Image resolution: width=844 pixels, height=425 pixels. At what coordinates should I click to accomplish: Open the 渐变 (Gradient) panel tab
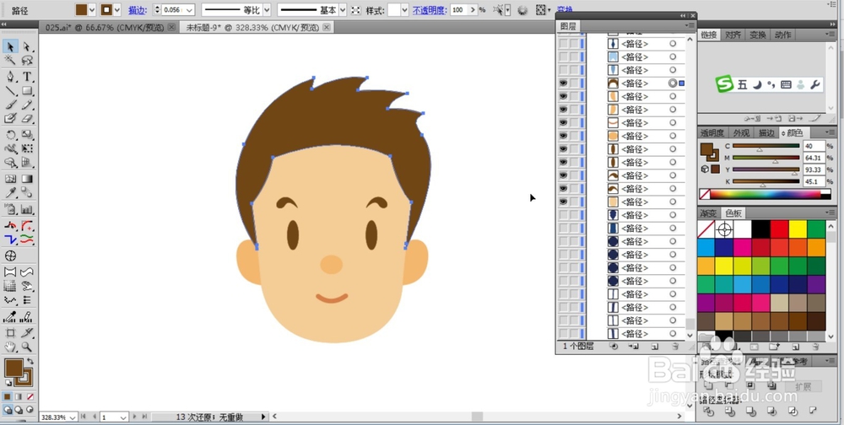tap(709, 213)
